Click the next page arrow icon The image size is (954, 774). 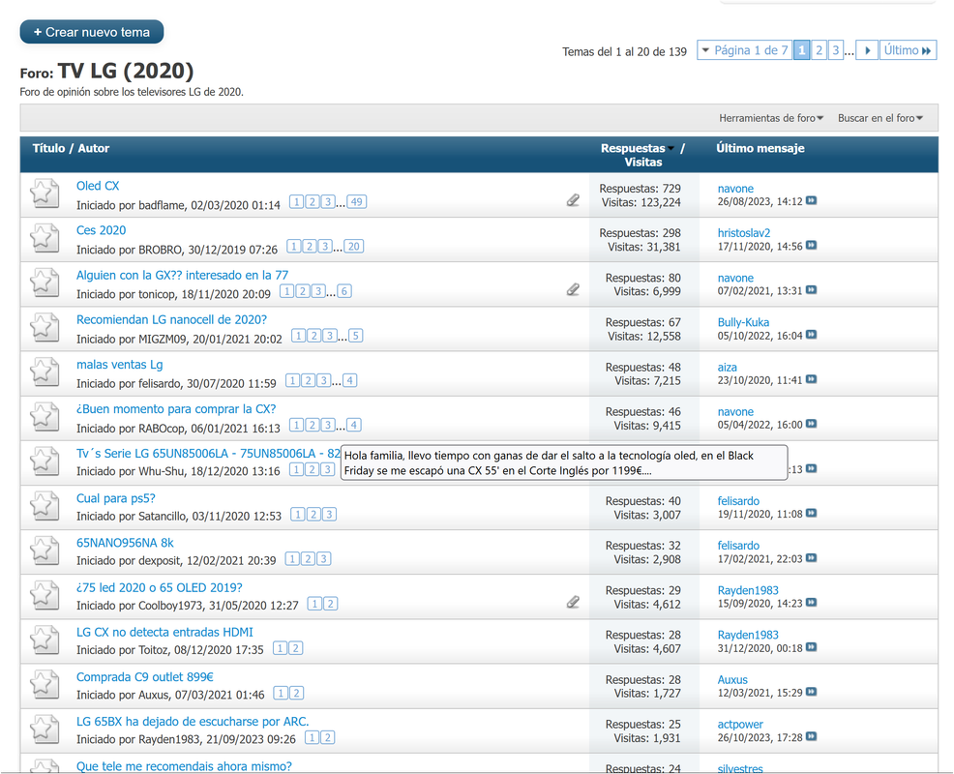pos(868,50)
